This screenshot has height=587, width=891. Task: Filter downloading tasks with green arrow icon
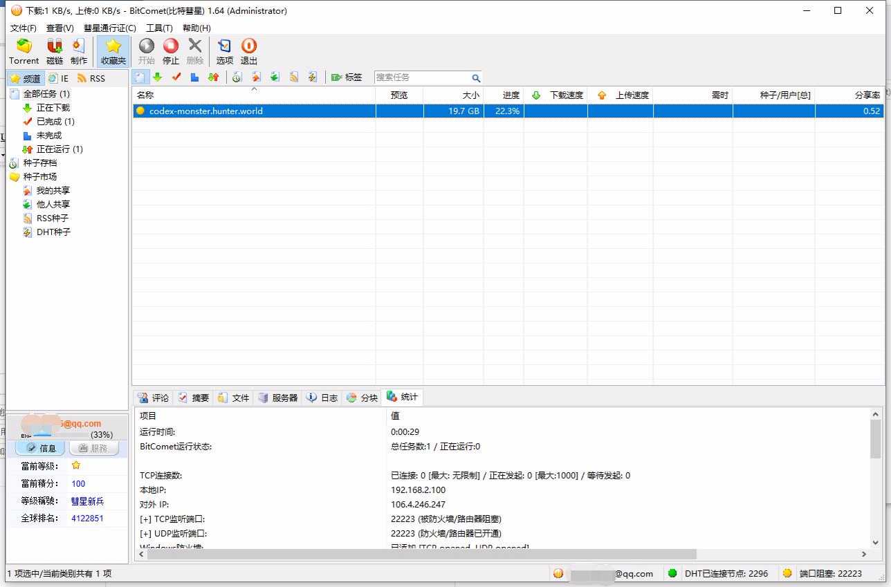pyautogui.click(x=158, y=77)
